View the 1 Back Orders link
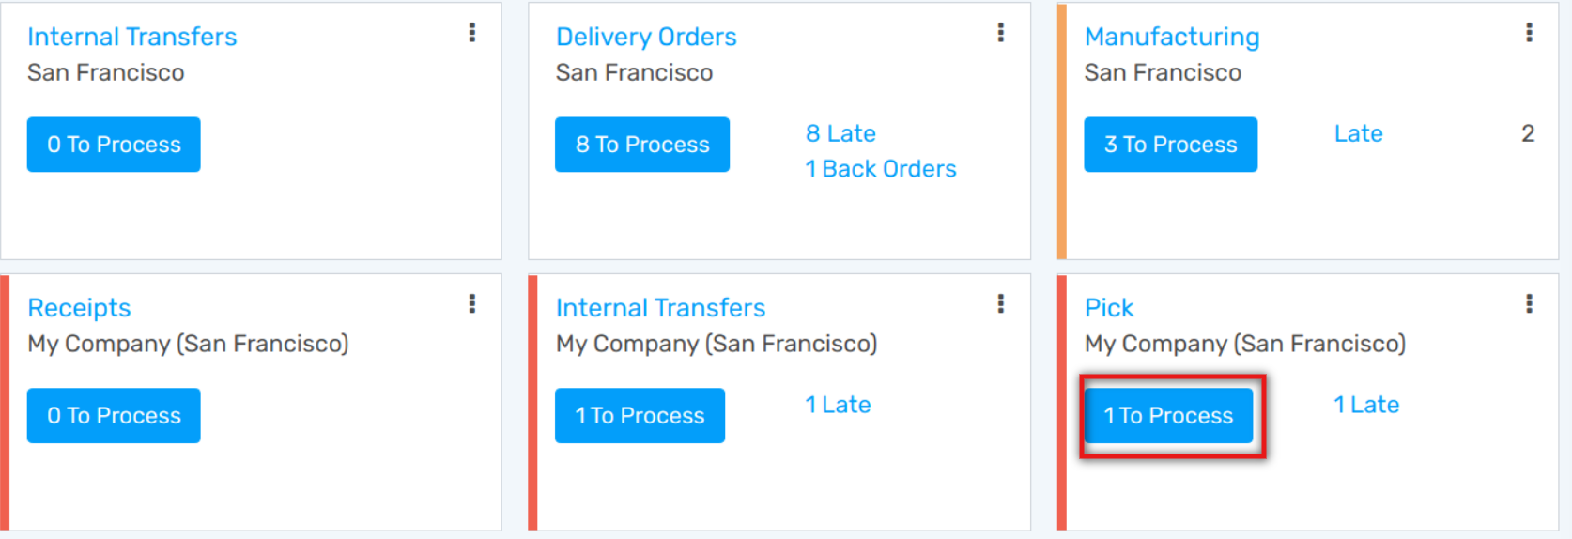Viewport: 1572px width, 539px height. (x=881, y=169)
